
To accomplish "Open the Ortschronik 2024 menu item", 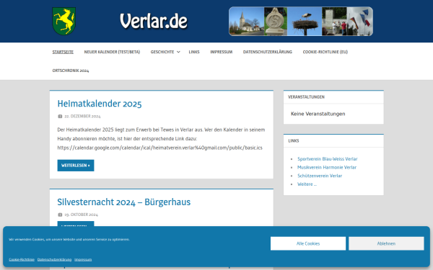I will [x=71, y=71].
